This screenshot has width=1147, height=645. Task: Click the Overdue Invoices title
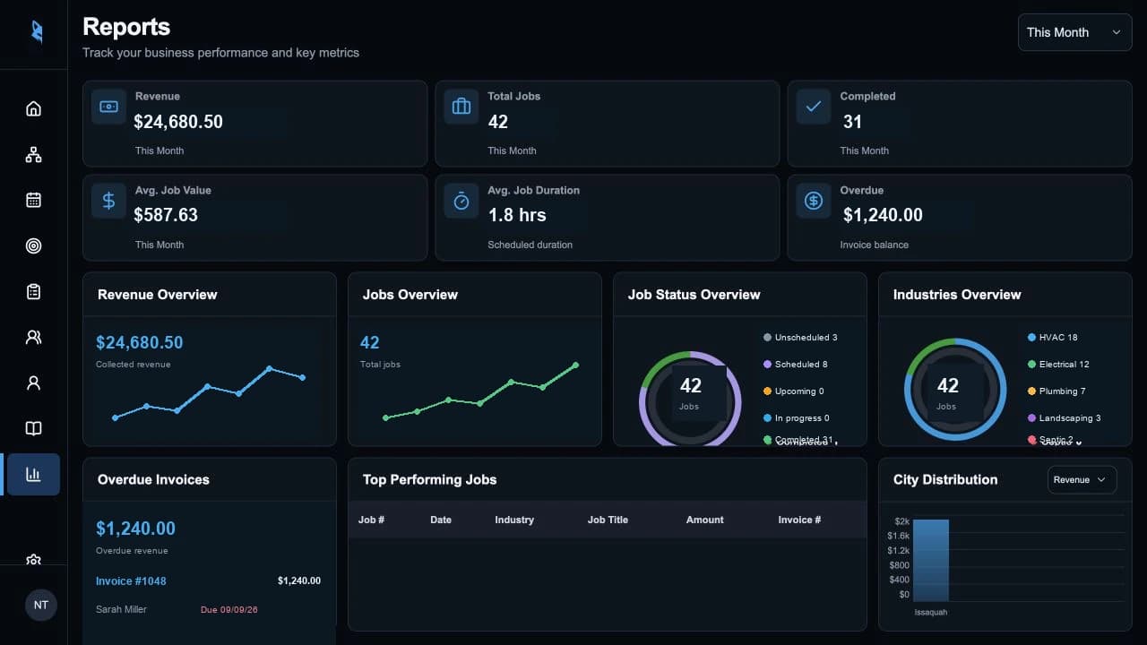153,479
